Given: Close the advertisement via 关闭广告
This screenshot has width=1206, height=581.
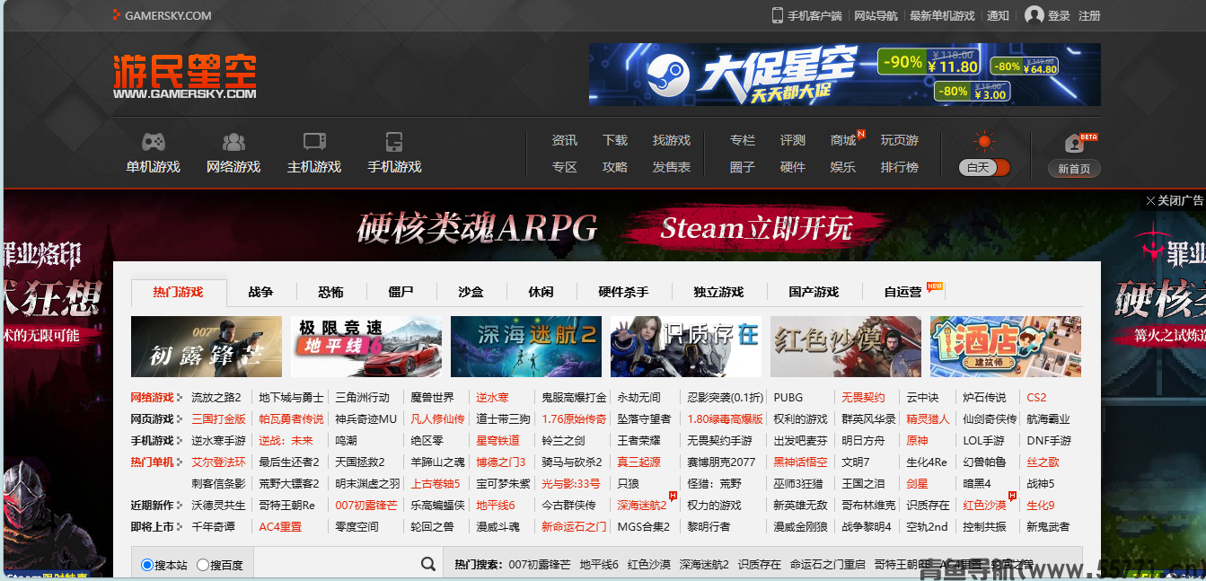Looking at the screenshot, I should coord(1174,200).
